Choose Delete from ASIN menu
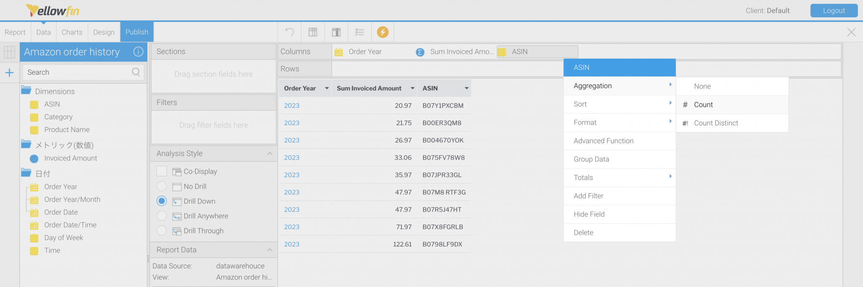The width and height of the screenshot is (863, 287). pyautogui.click(x=619, y=233)
